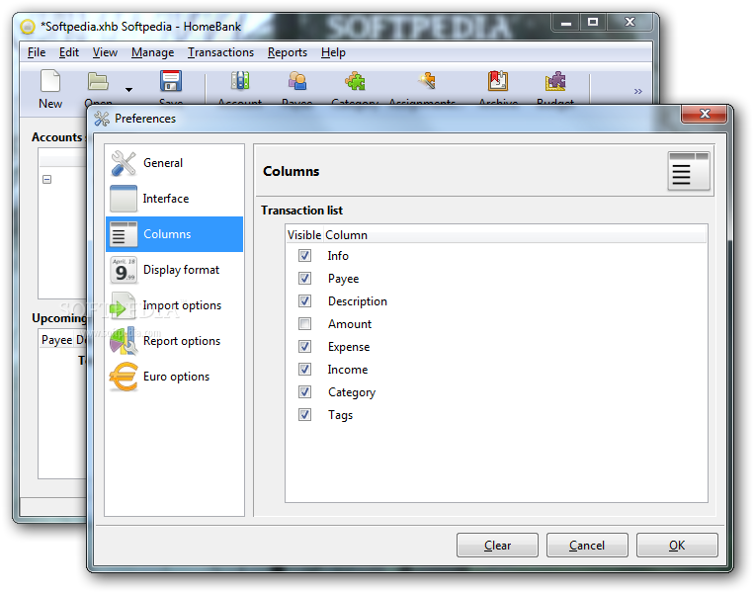Open the Budget toolbar icon
This screenshot has height=593, width=754.
point(555,81)
